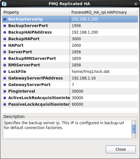The image size is (140, 159).
Task: Edit the GatewayServerIPAddress value 192.168.1.16
Action: click(104, 78)
